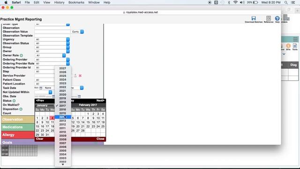
Task: Pick highlighted red January 4 date
Action: pyautogui.click(x=52, y=118)
